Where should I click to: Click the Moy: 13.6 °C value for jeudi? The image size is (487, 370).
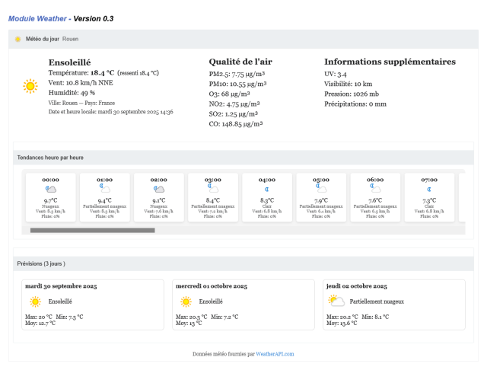coord(342,324)
